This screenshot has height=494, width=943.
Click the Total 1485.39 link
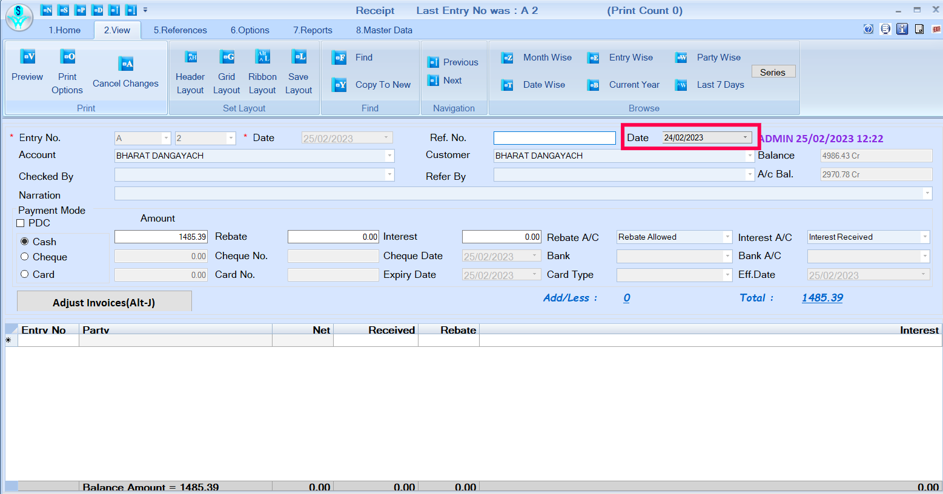tap(822, 298)
